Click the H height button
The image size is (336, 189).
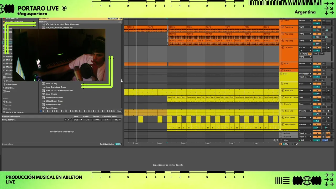point(293,144)
